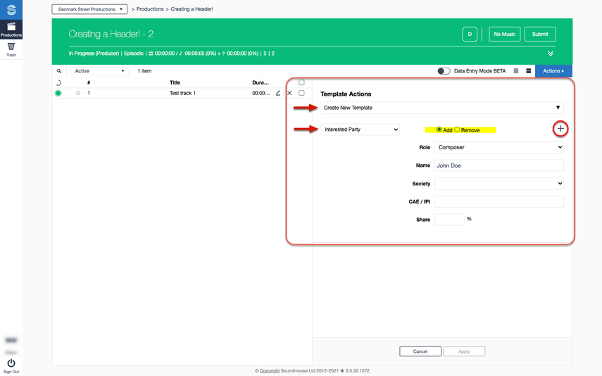The height and width of the screenshot is (376, 602).
Task: Expand the header details double chevron
Action: pyautogui.click(x=551, y=54)
